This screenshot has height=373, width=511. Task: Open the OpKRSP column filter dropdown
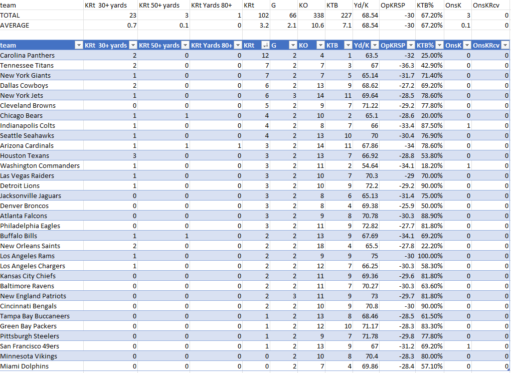[411, 45]
